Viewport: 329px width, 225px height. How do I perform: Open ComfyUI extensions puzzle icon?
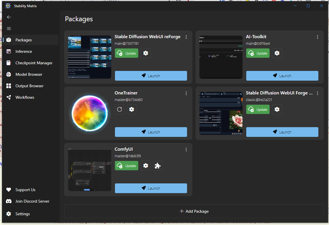157,166
